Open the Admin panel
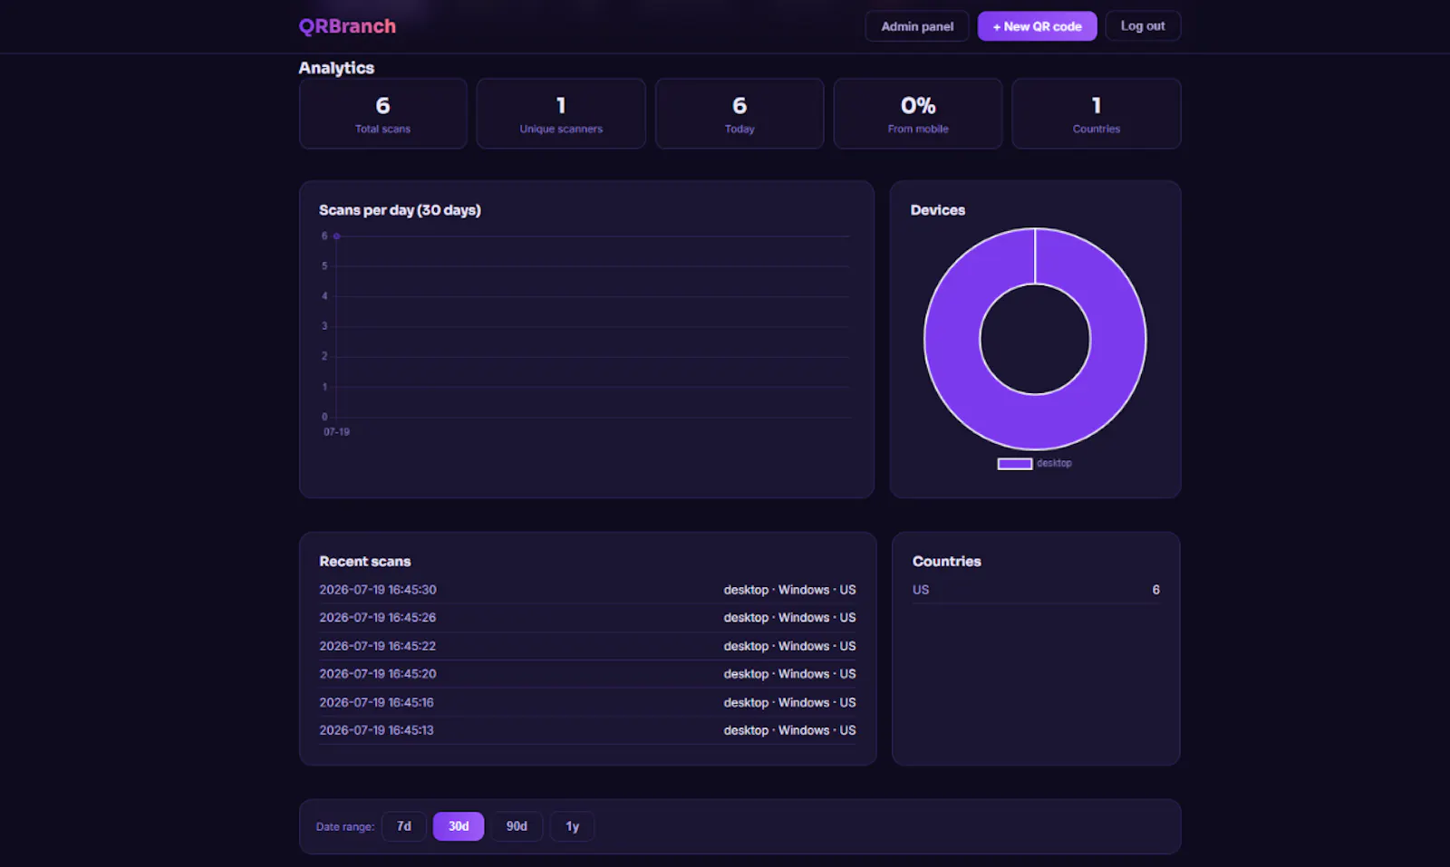Image resolution: width=1450 pixels, height=867 pixels. pyautogui.click(x=917, y=26)
